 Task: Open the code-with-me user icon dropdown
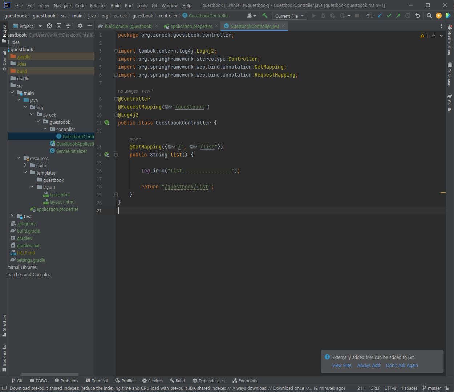click(251, 16)
